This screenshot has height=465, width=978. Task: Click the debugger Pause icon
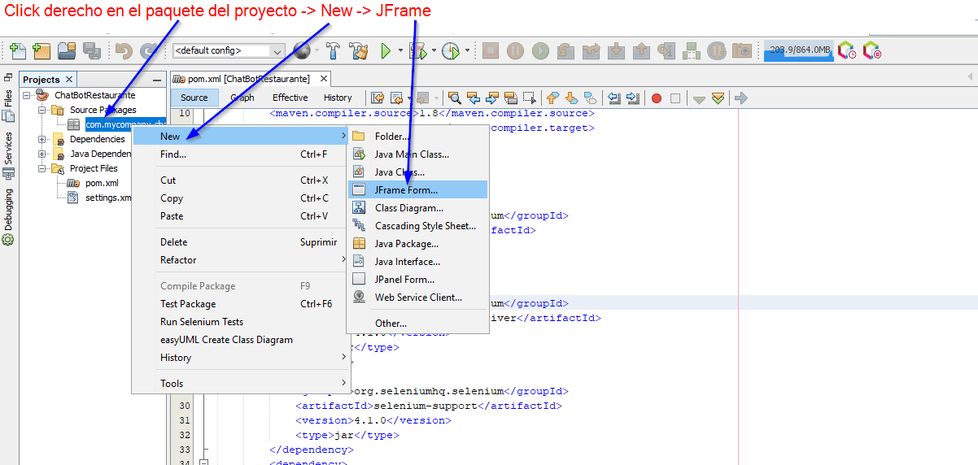(515, 50)
